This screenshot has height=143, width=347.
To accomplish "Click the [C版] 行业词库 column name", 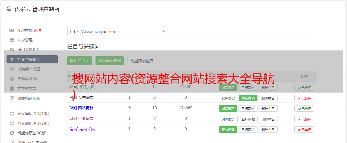I will 81,118.
